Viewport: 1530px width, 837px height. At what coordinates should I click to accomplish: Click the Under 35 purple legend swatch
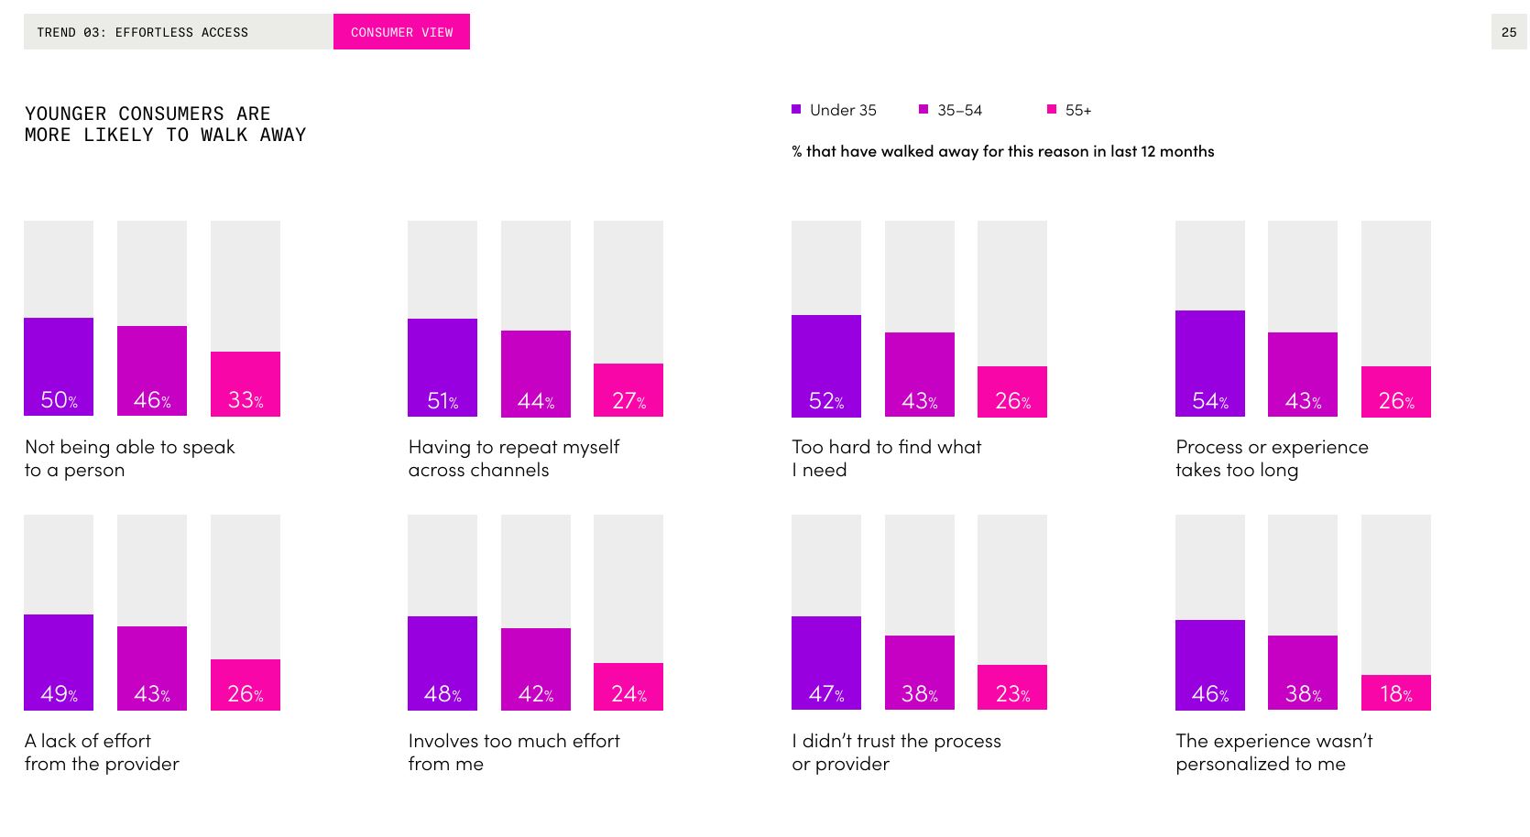pyautogui.click(x=796, y=110)
